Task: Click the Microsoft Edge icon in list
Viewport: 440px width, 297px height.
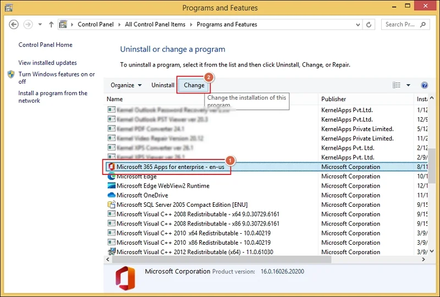Action: pyautogui.click(x=112, y=177)
